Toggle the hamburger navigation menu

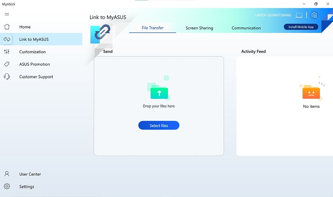click(x=7, y=14)
